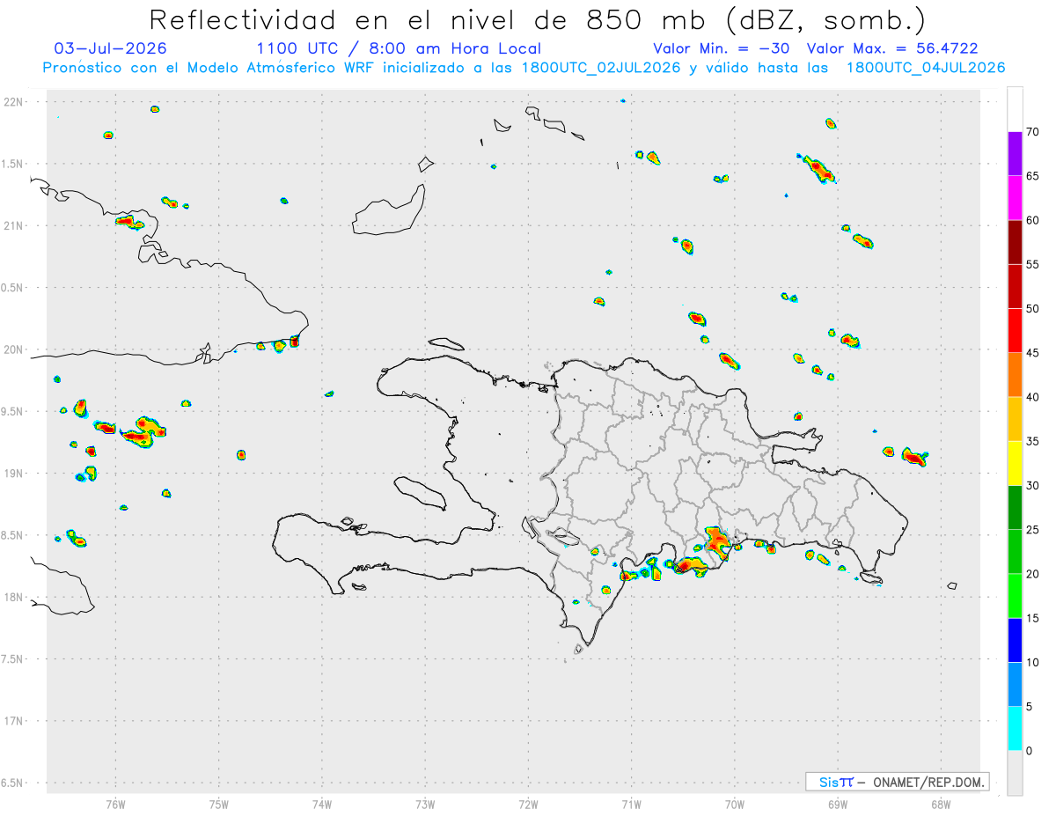Click the '74W' longitude label
Viewport: 1056px width, 816px height.
[322, 803]
